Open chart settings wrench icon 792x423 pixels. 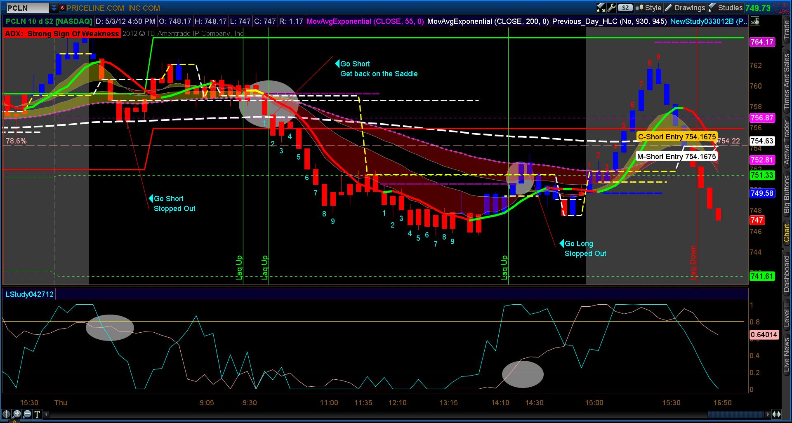coord(611,8)
